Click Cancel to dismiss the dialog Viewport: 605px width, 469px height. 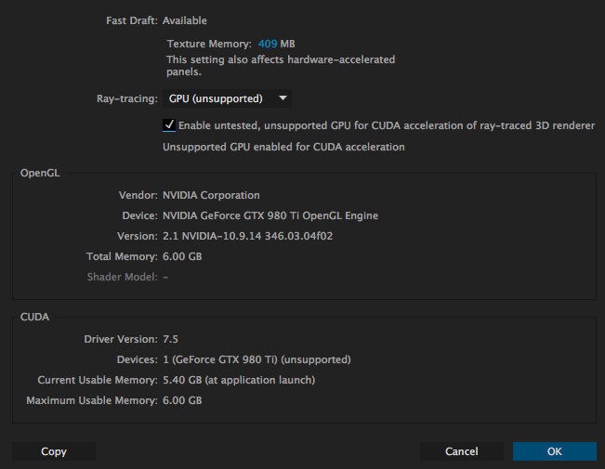(461, 451)
